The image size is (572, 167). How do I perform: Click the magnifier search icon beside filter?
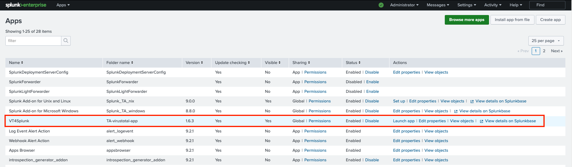[66, 41]
